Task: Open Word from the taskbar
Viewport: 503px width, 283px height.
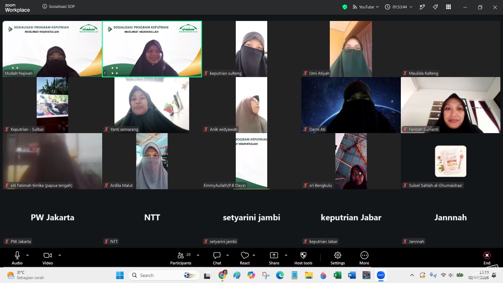Action: pyautogui.click(x=352, y=275)
